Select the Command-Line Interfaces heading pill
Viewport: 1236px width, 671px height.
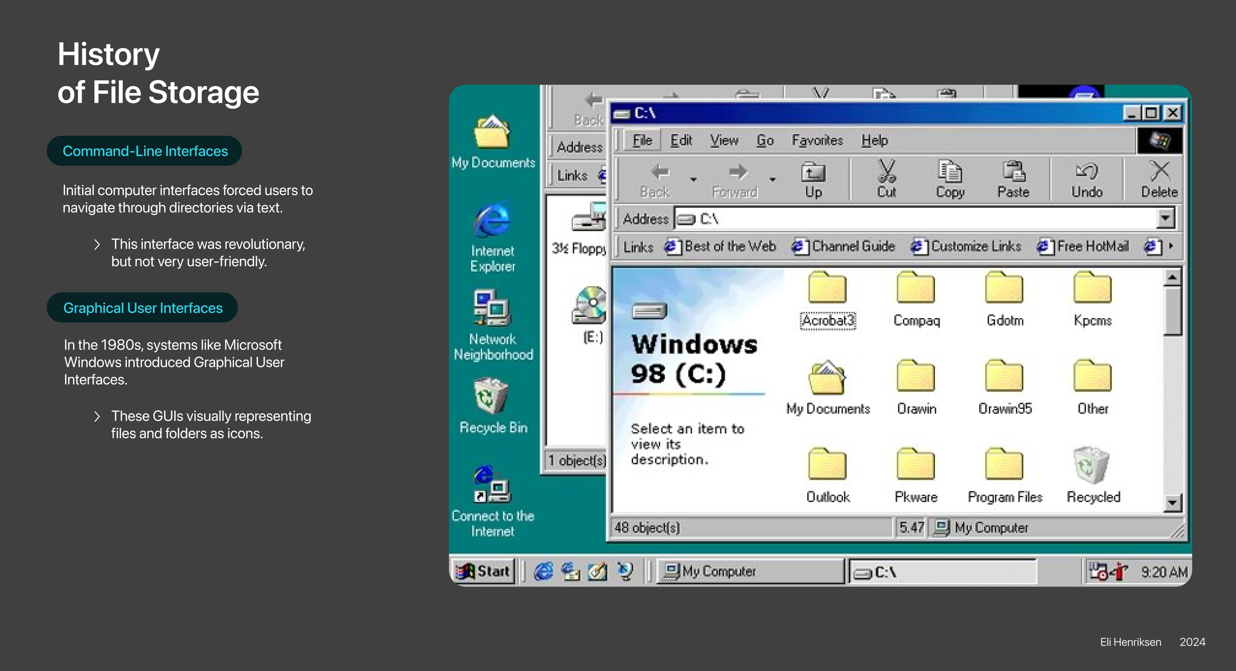(144, 151)
